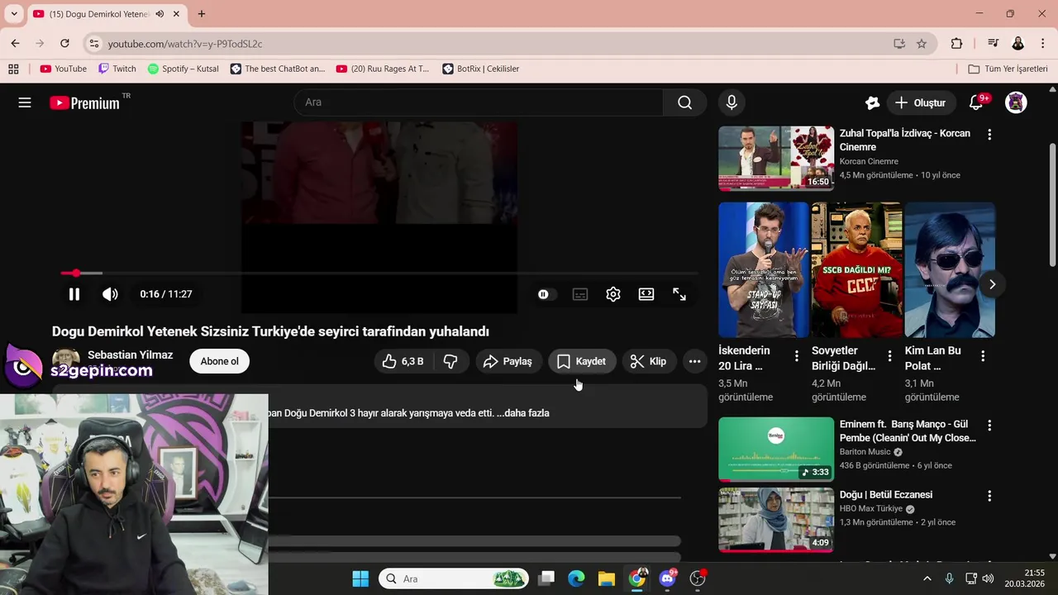Open a new browser tab
This screenshot has height=595, width=1058.
click(x=201, y=14)
